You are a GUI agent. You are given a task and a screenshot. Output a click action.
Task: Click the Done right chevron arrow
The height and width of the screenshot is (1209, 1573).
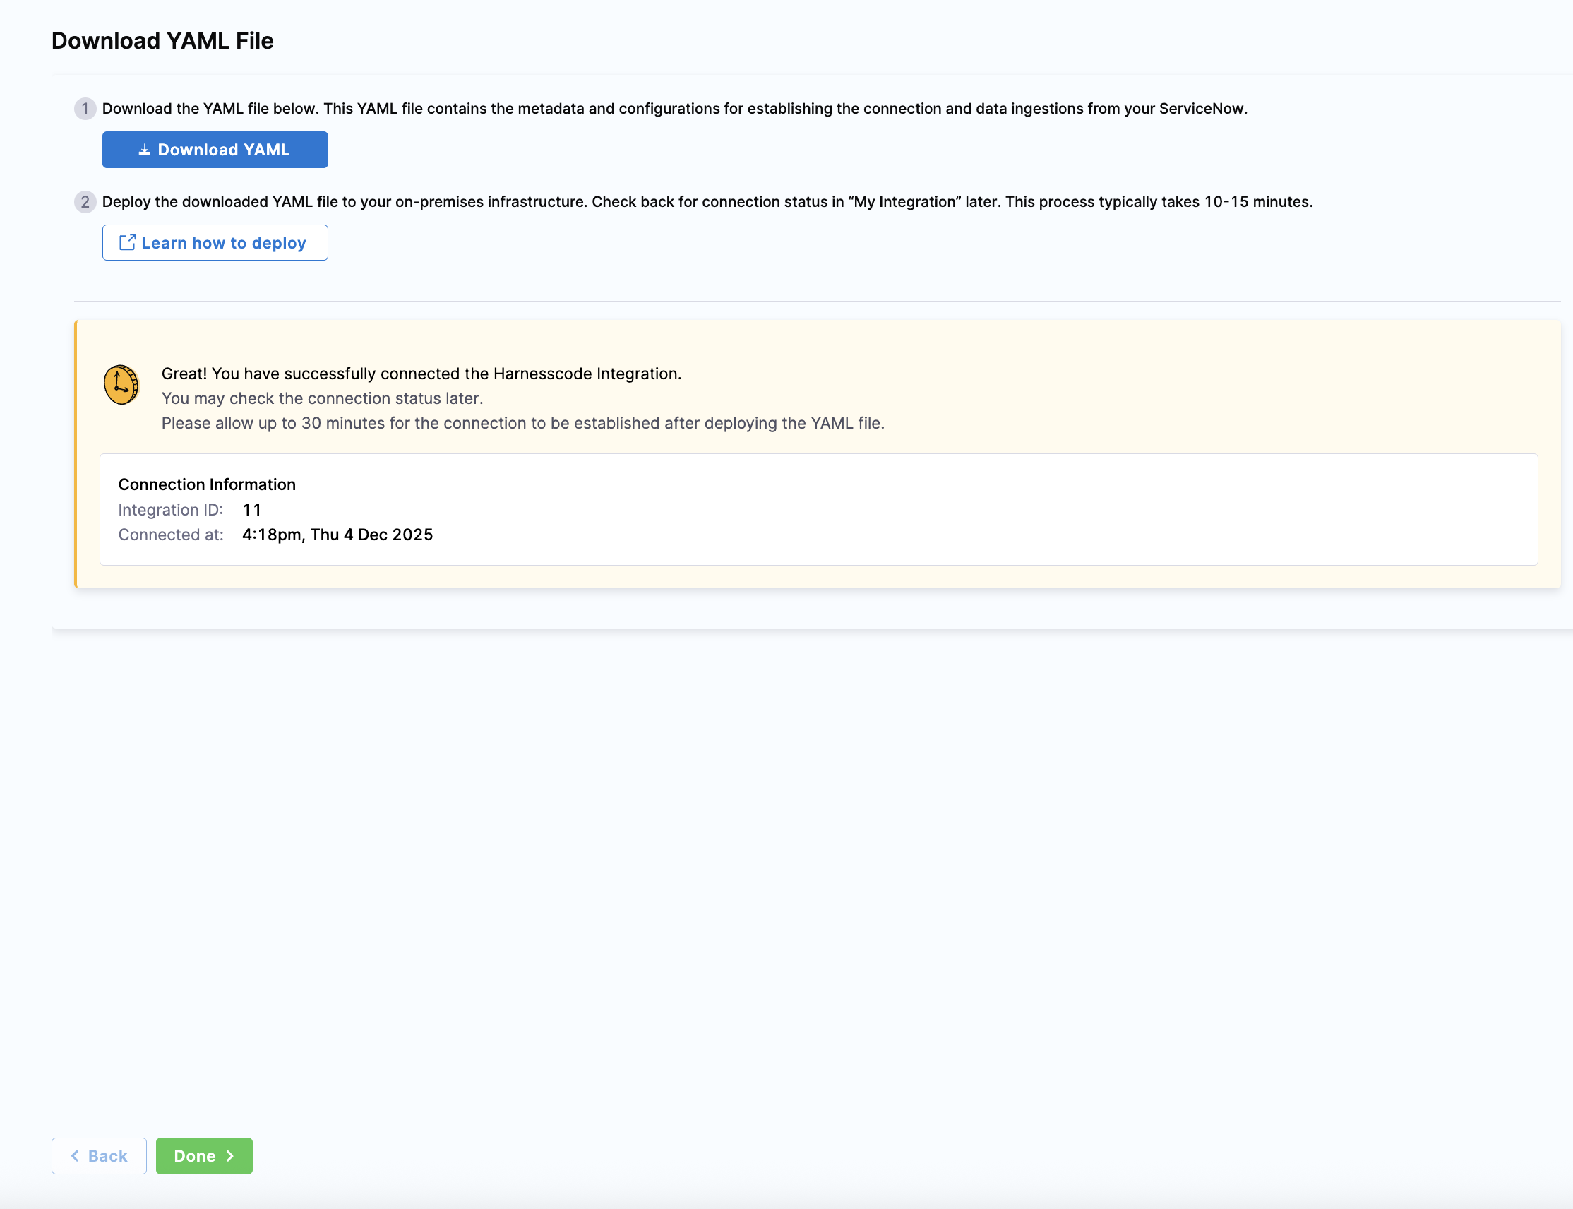[230, 1156]
